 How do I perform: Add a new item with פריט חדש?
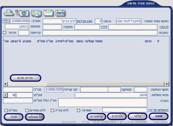[x=25, y=78]
